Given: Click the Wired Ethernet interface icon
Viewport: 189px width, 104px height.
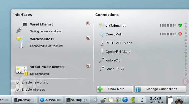Looking at the screenshot, I should (x=22, y=27).
